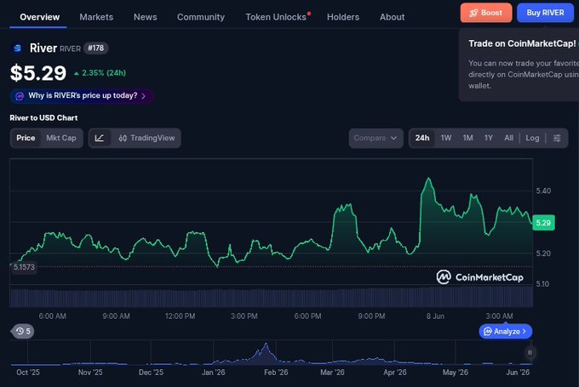Image resolution: width=579 pixels, height=387 pixels.
Task: Click the 5.1573 opening price label
Action: 24,267
